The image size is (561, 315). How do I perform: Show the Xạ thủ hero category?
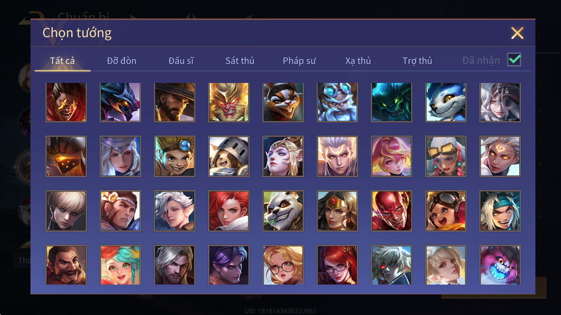tap(358, 61)
